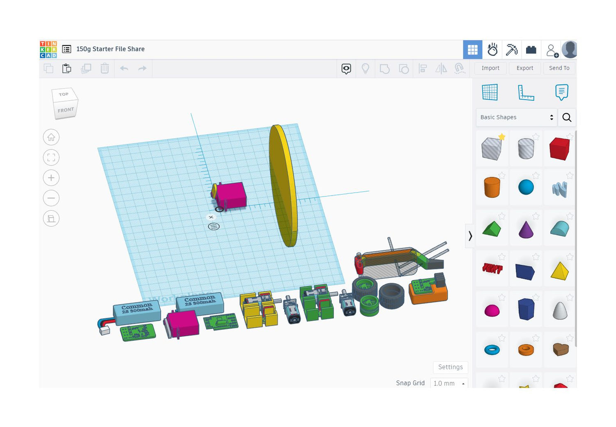The width and height of the screenshot is (616, 427).
Task: Click the Import button
Action: click(x=490, y=68)
